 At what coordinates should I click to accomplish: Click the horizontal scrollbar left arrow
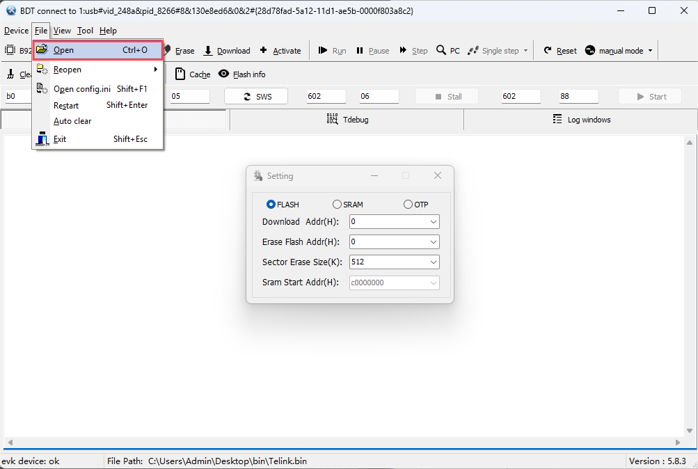coord(10,443)
